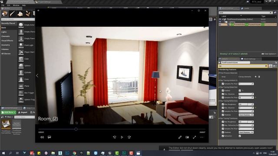The width and height of the screenshot is (278, 156).
Task: Open Filters dropdown in Content Browser
Action: point(9,117)
